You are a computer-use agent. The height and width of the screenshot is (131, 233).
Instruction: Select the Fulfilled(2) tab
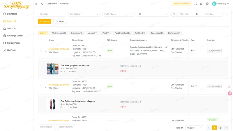pyautogui.click(x=140, y=33)
